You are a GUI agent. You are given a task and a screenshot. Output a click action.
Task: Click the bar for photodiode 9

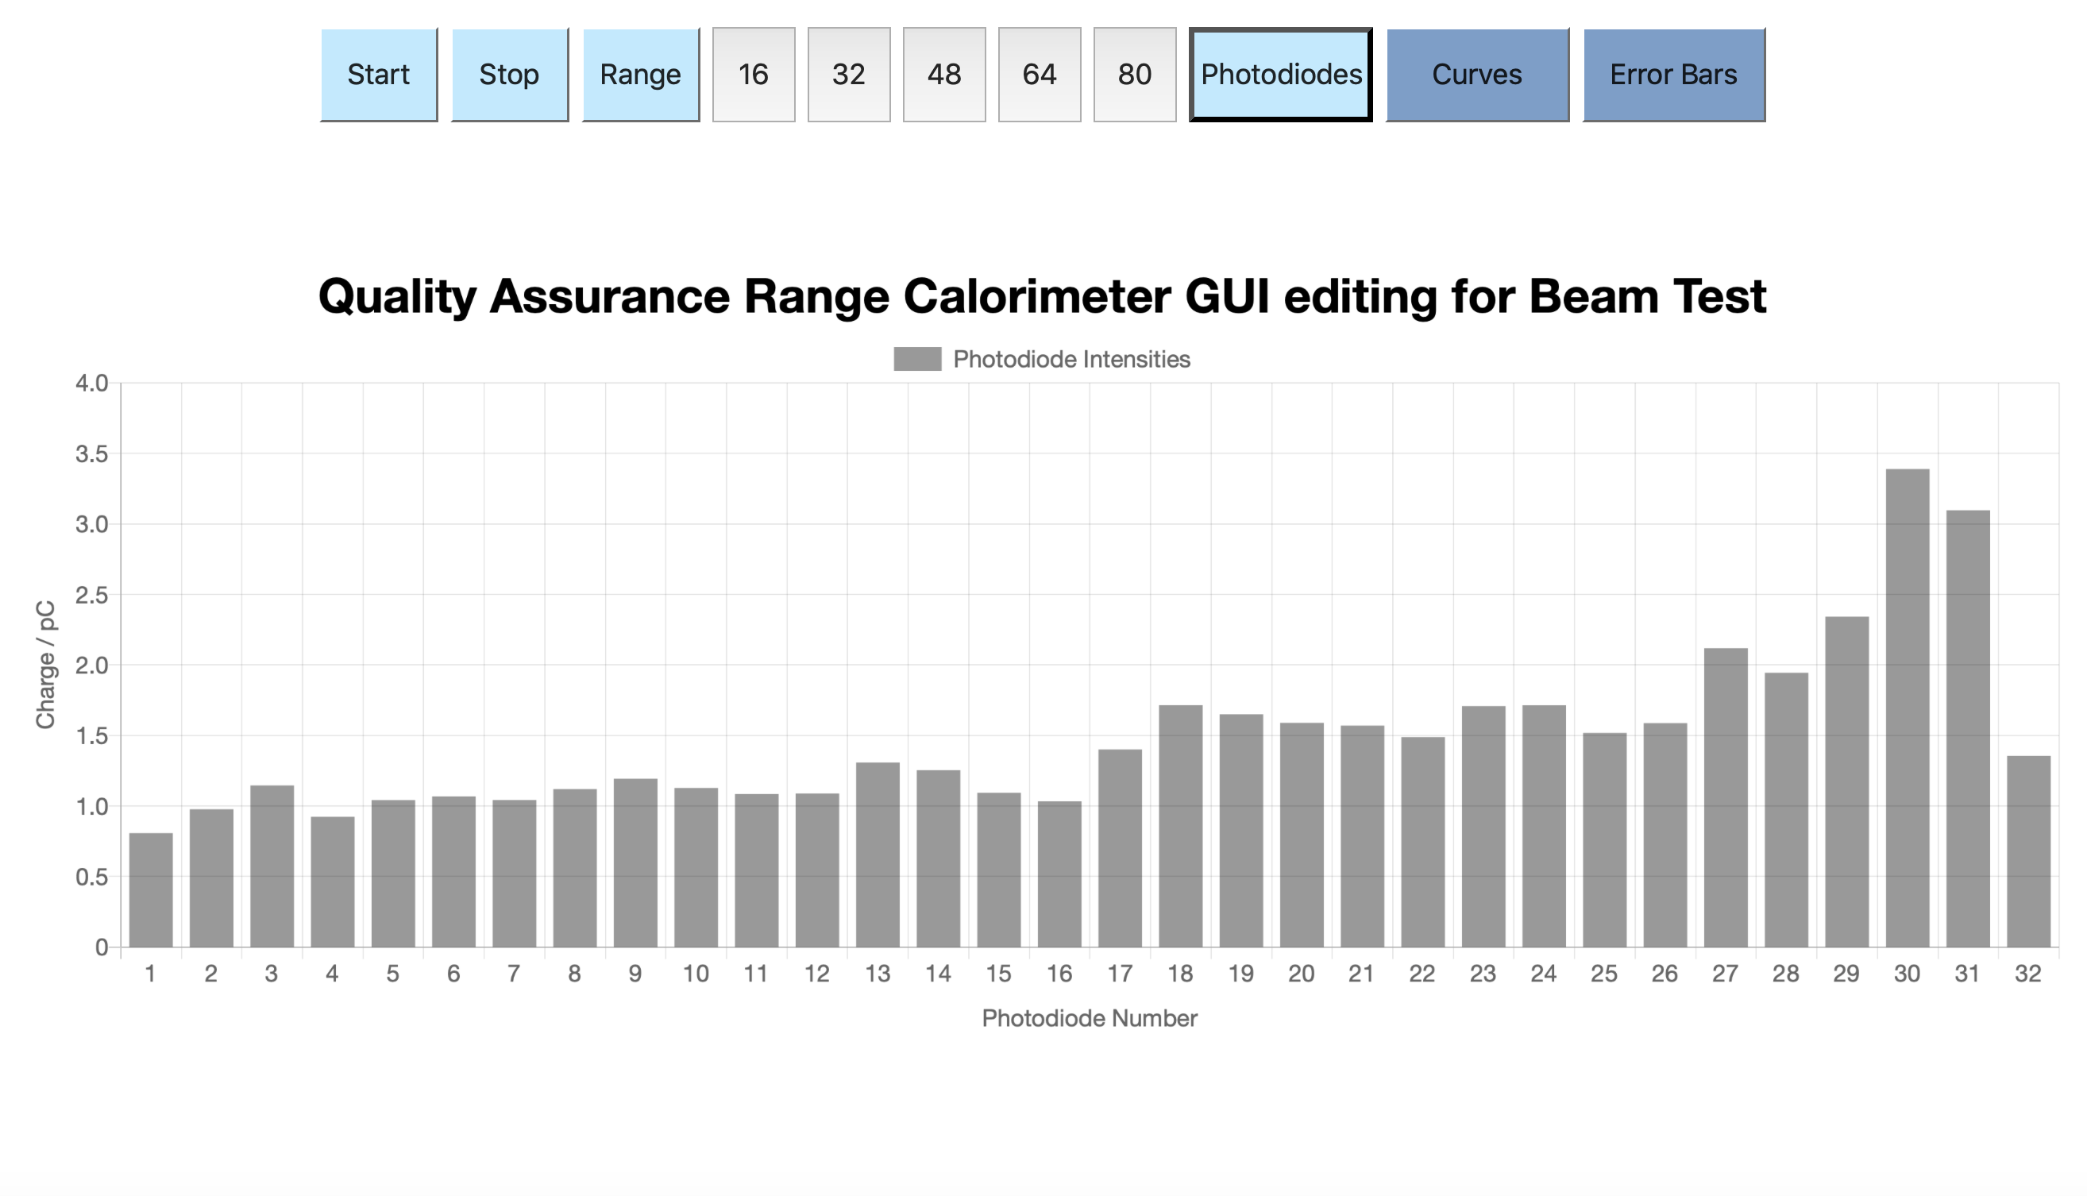coord(635,863)
